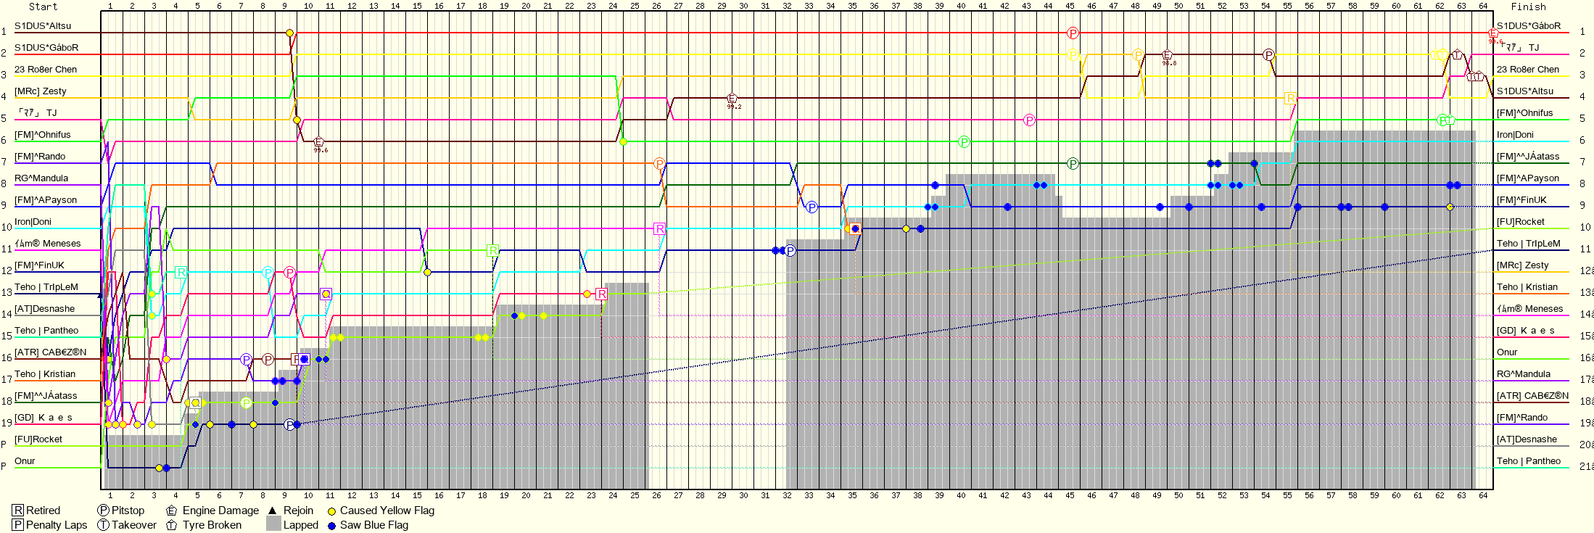This screenshot has width=1594, height=533.
Task: Select the magenta pitstop marker on lap 43
Action: tap(1029, 120)
